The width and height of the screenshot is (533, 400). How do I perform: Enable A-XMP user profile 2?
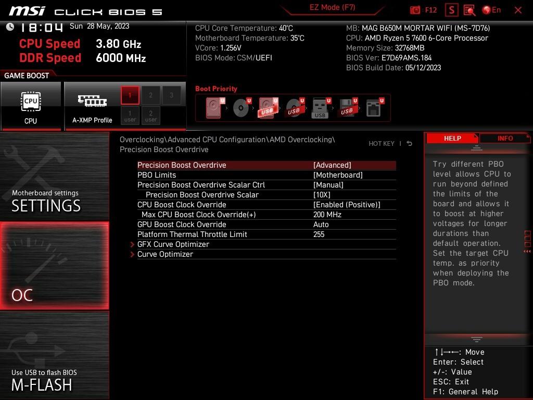click(x=150, y=116)
